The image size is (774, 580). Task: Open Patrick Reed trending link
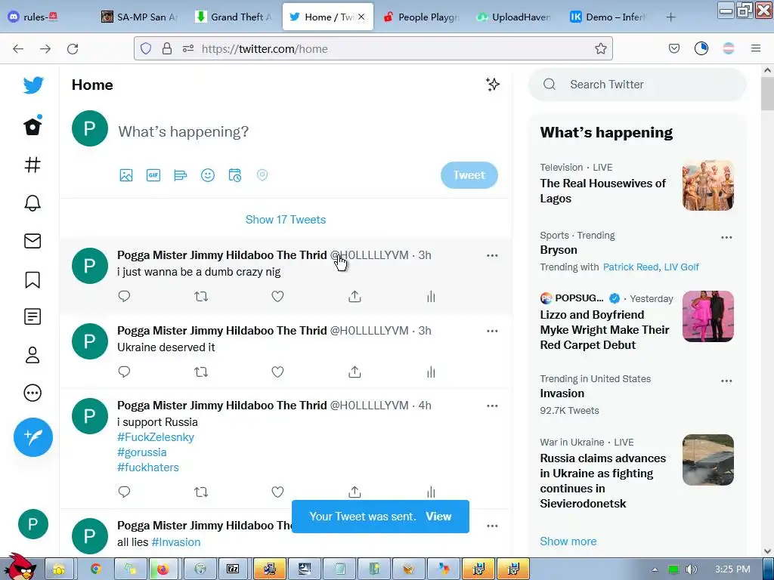(630, 267)
